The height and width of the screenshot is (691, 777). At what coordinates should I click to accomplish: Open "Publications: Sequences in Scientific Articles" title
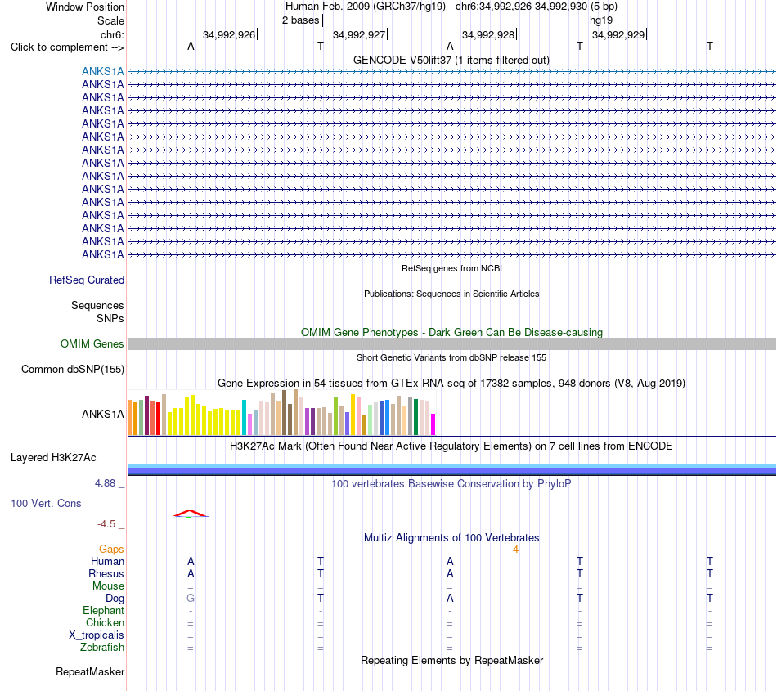pos(451,294)
